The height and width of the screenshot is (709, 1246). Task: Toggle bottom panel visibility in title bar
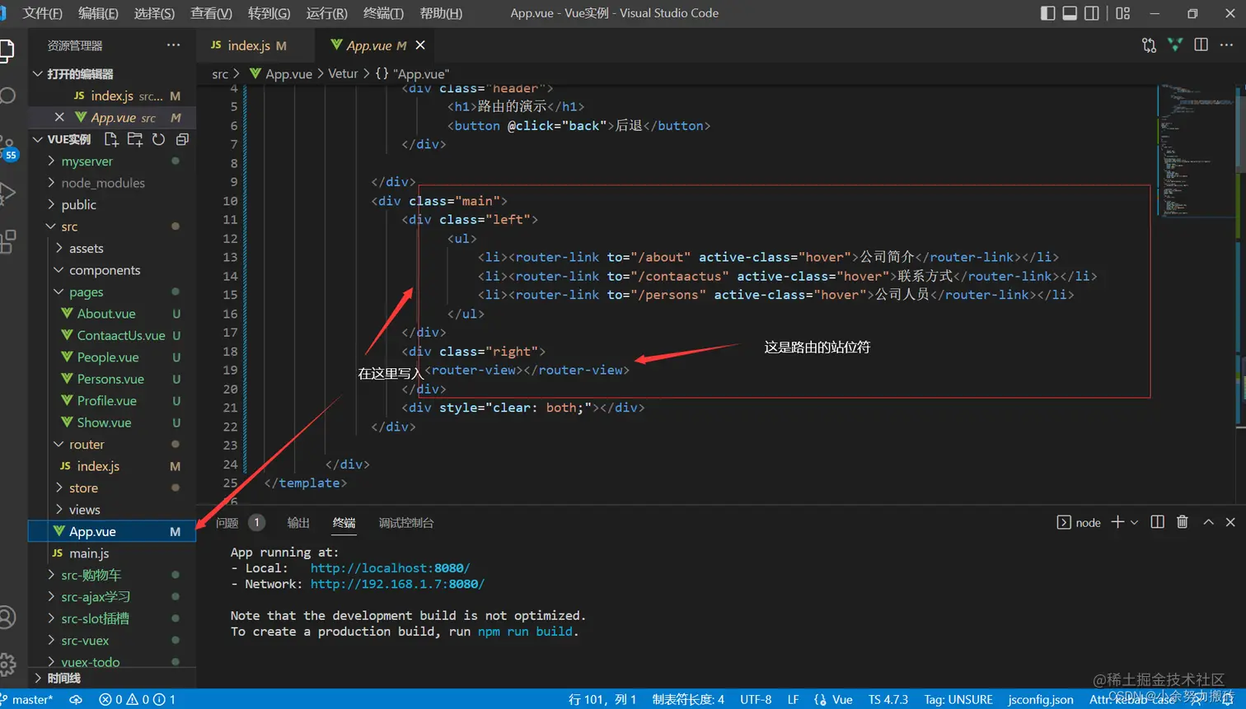(x=1070, y=13)
